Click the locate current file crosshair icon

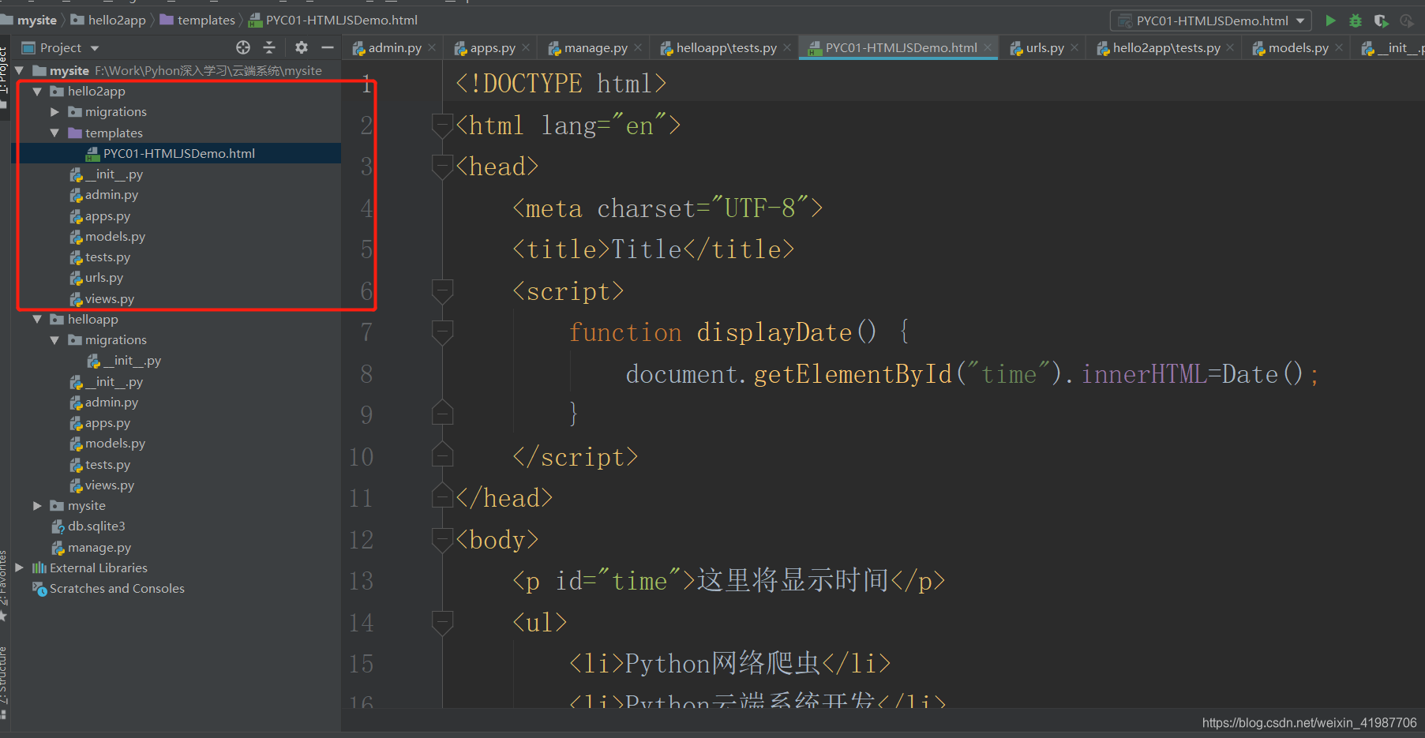point(243,47)
